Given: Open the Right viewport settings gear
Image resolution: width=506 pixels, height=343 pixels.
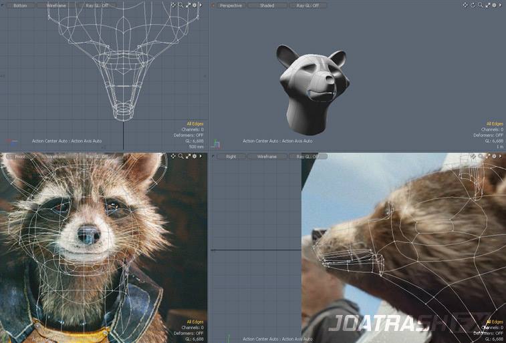Looking at the screenshot, I should (494, 156).
